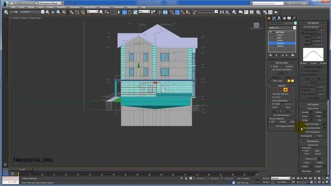Click the light yellow cage color swatch

pos(292,81)
